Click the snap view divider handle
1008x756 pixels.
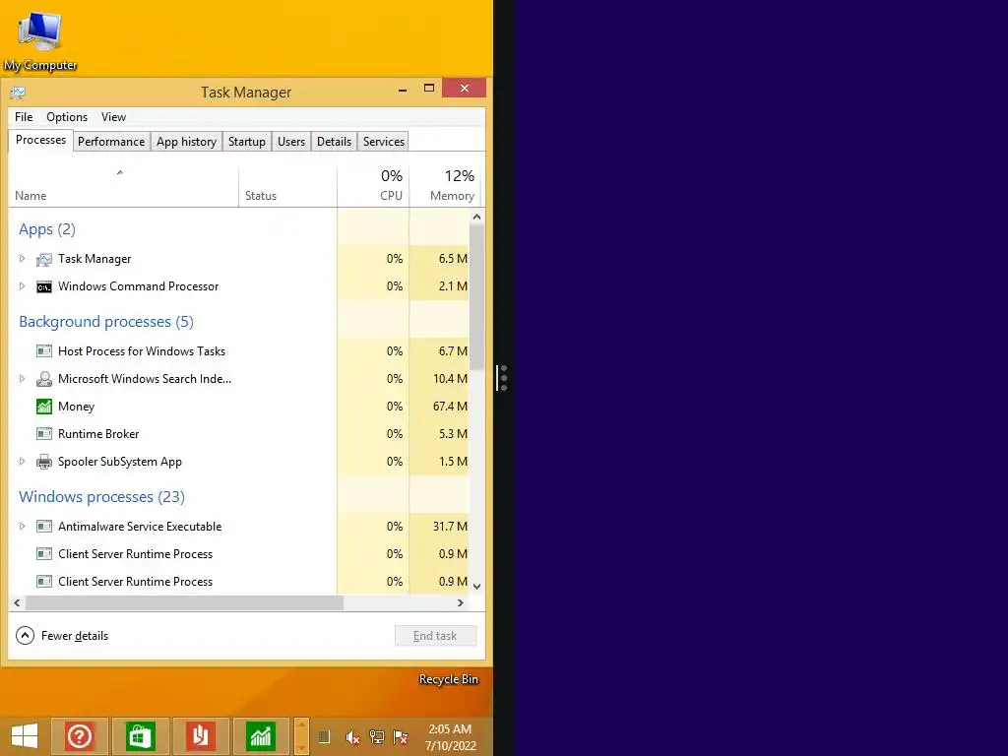503,378
